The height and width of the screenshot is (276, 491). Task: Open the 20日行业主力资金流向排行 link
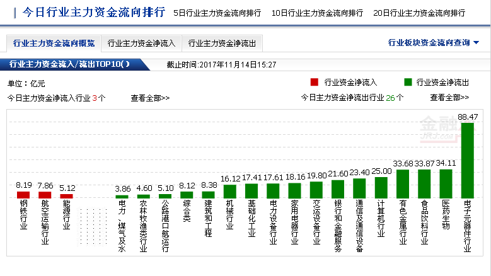pyautogui.click(x=419, y=13)
